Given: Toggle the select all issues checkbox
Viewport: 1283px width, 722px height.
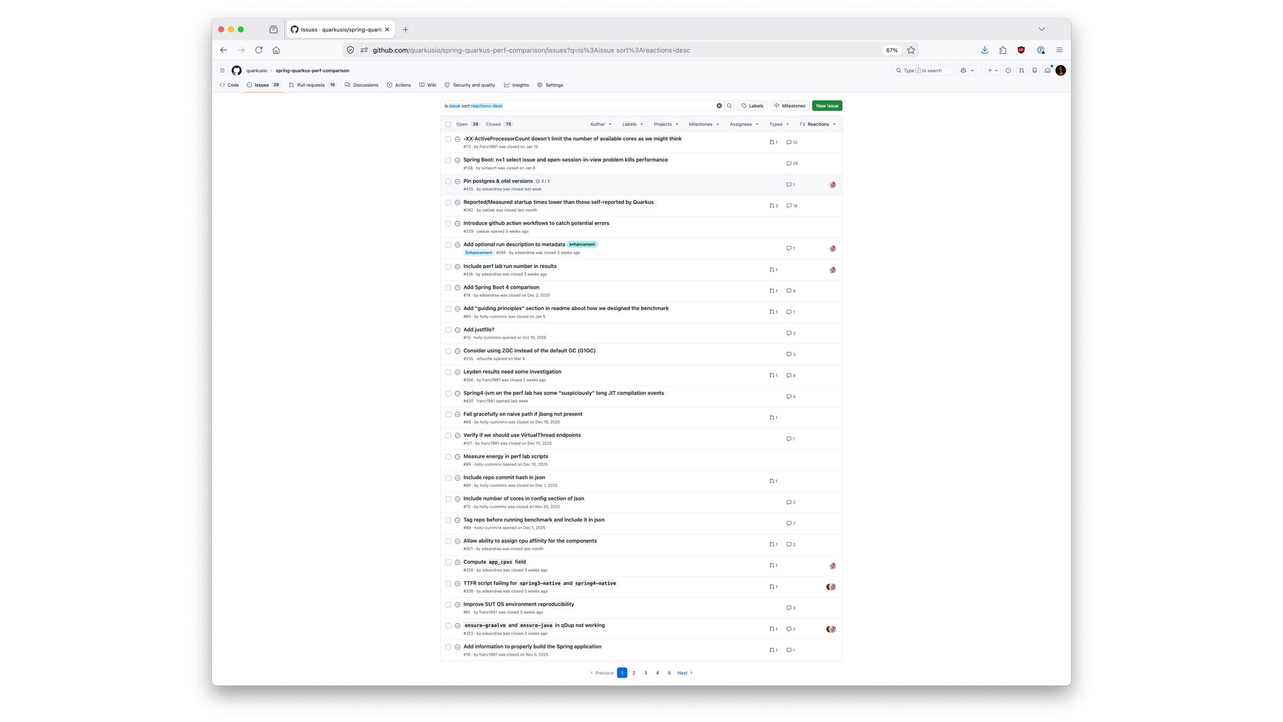Looking at the screenshot, I should [x=448, y=124].
